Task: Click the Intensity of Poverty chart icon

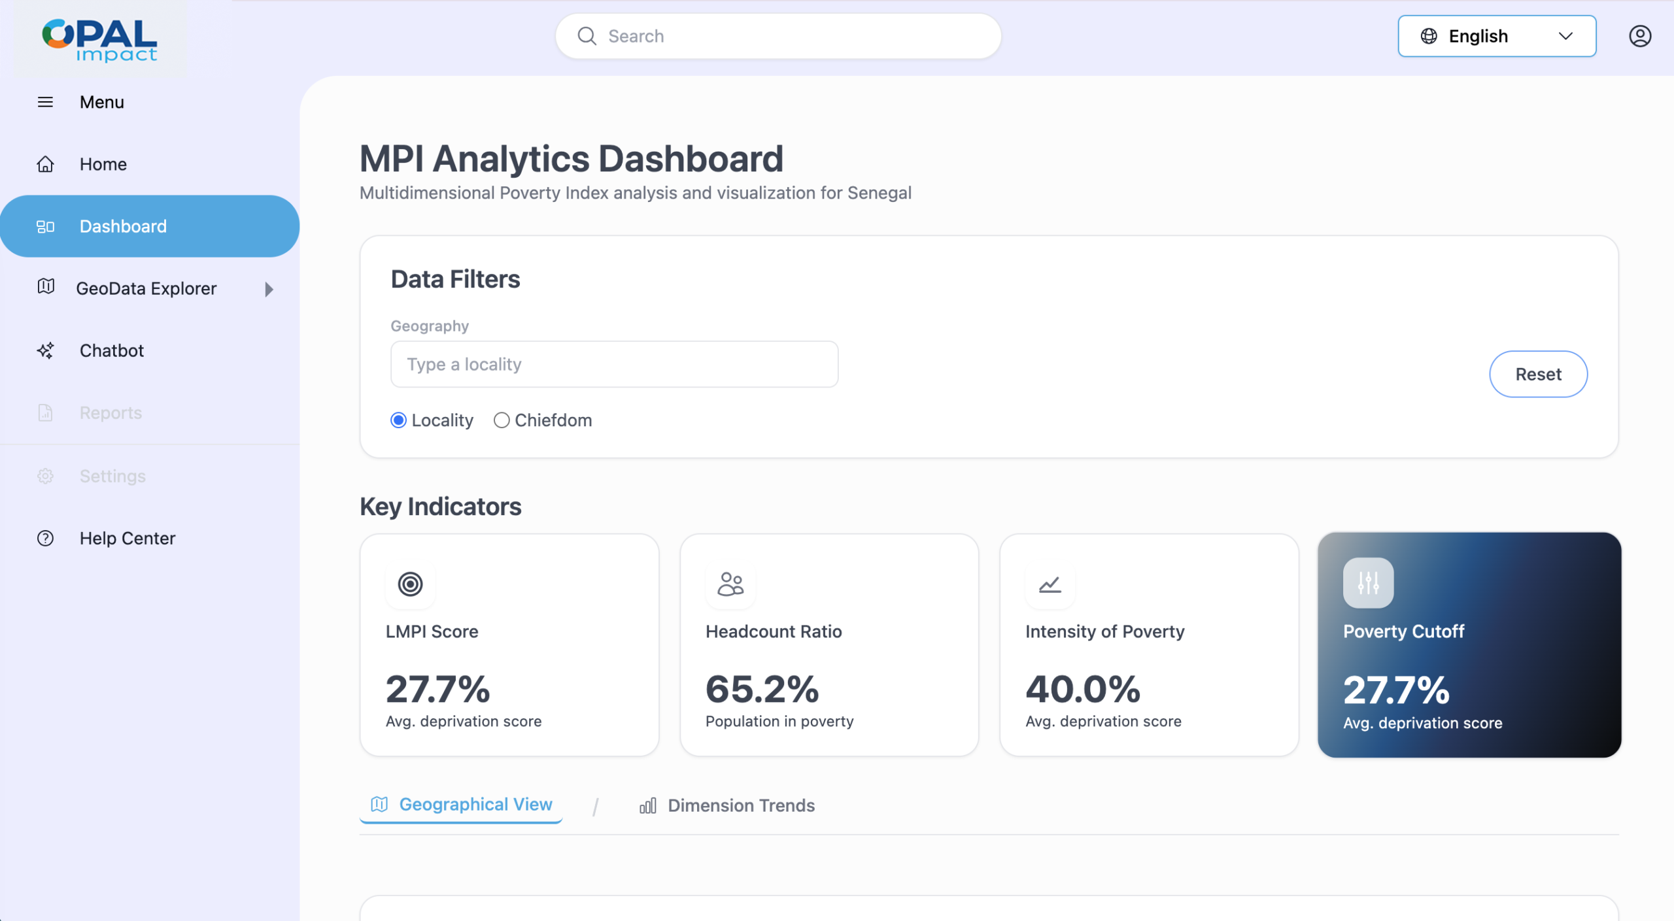Action: pos(1050,584)
